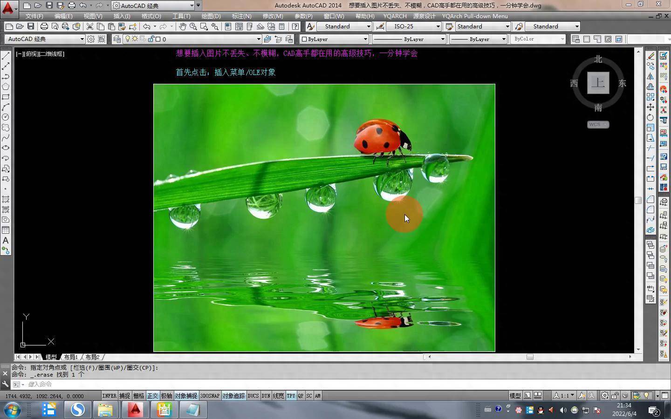Click the Undo arrow icon
The width and height of the screenshot is (671, 419).
point(147,27)
